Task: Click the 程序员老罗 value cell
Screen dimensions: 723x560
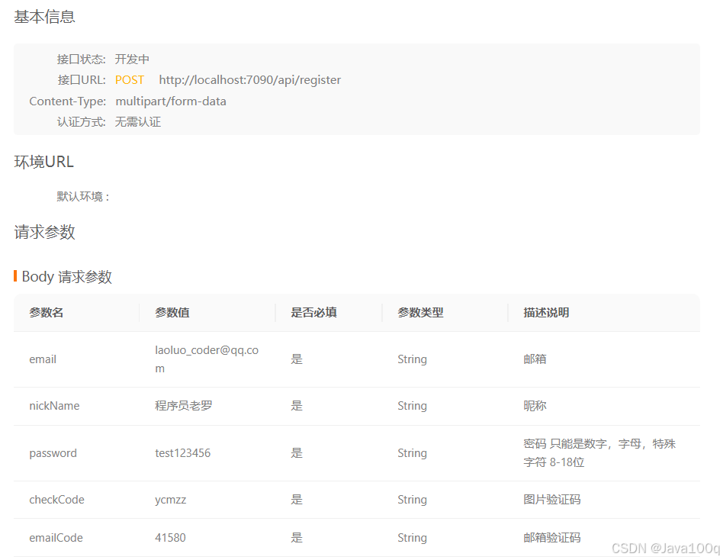Action: [x=184, y=406]
